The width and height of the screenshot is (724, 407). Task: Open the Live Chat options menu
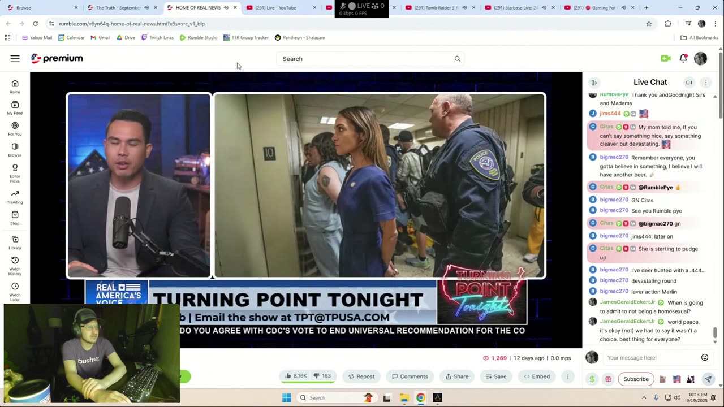pyautogui.click(x=706, y=83)
